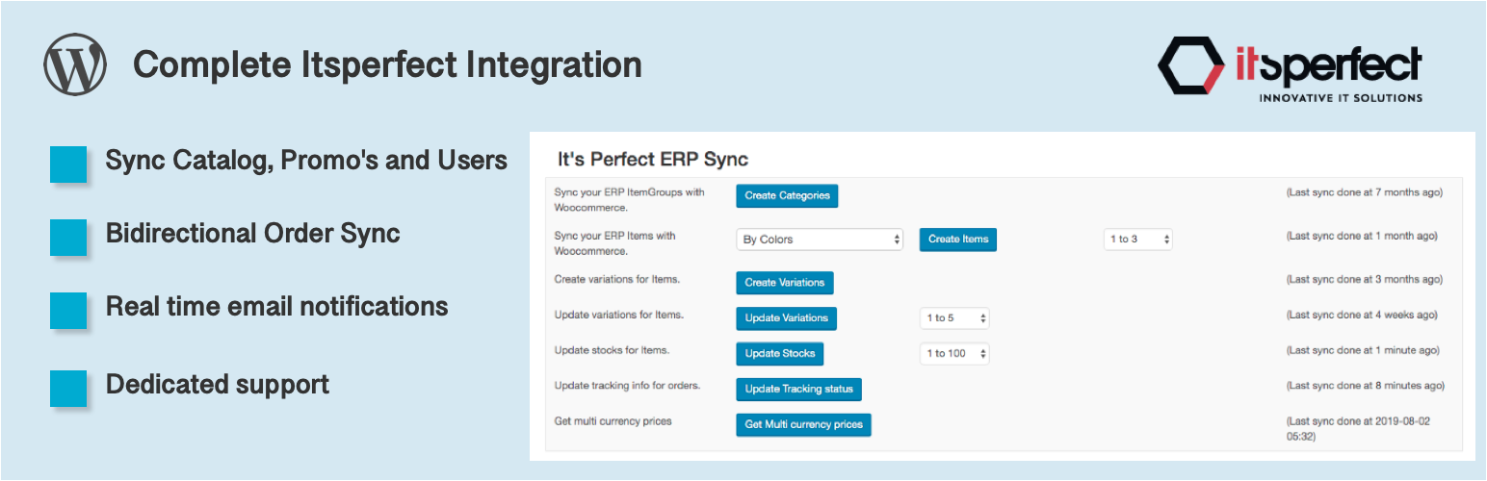Click the WordPress logo icon
The height and width of the screenshot is (481, 1487).
74,66
